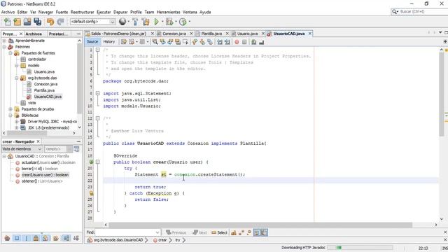The width and height of the screenshot is (448, 252).
Task: Click the Select button in Find bar
Action: point(219,232)
